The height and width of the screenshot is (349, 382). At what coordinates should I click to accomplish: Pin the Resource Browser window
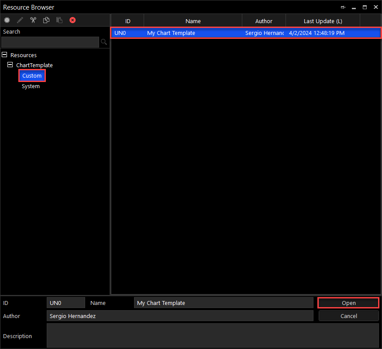click(344, 7)
